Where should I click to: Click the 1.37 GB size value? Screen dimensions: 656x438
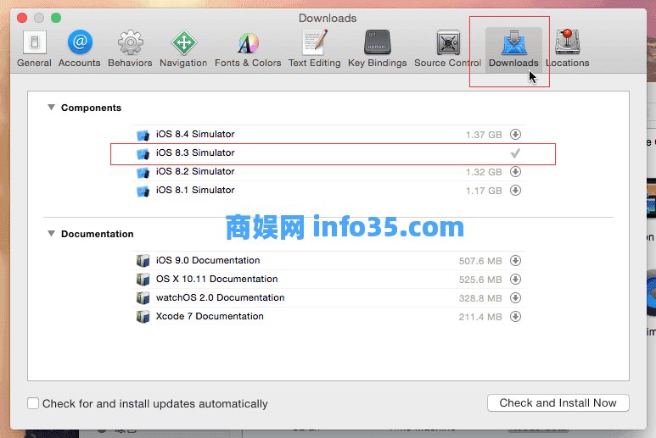(x=484, y=135)
